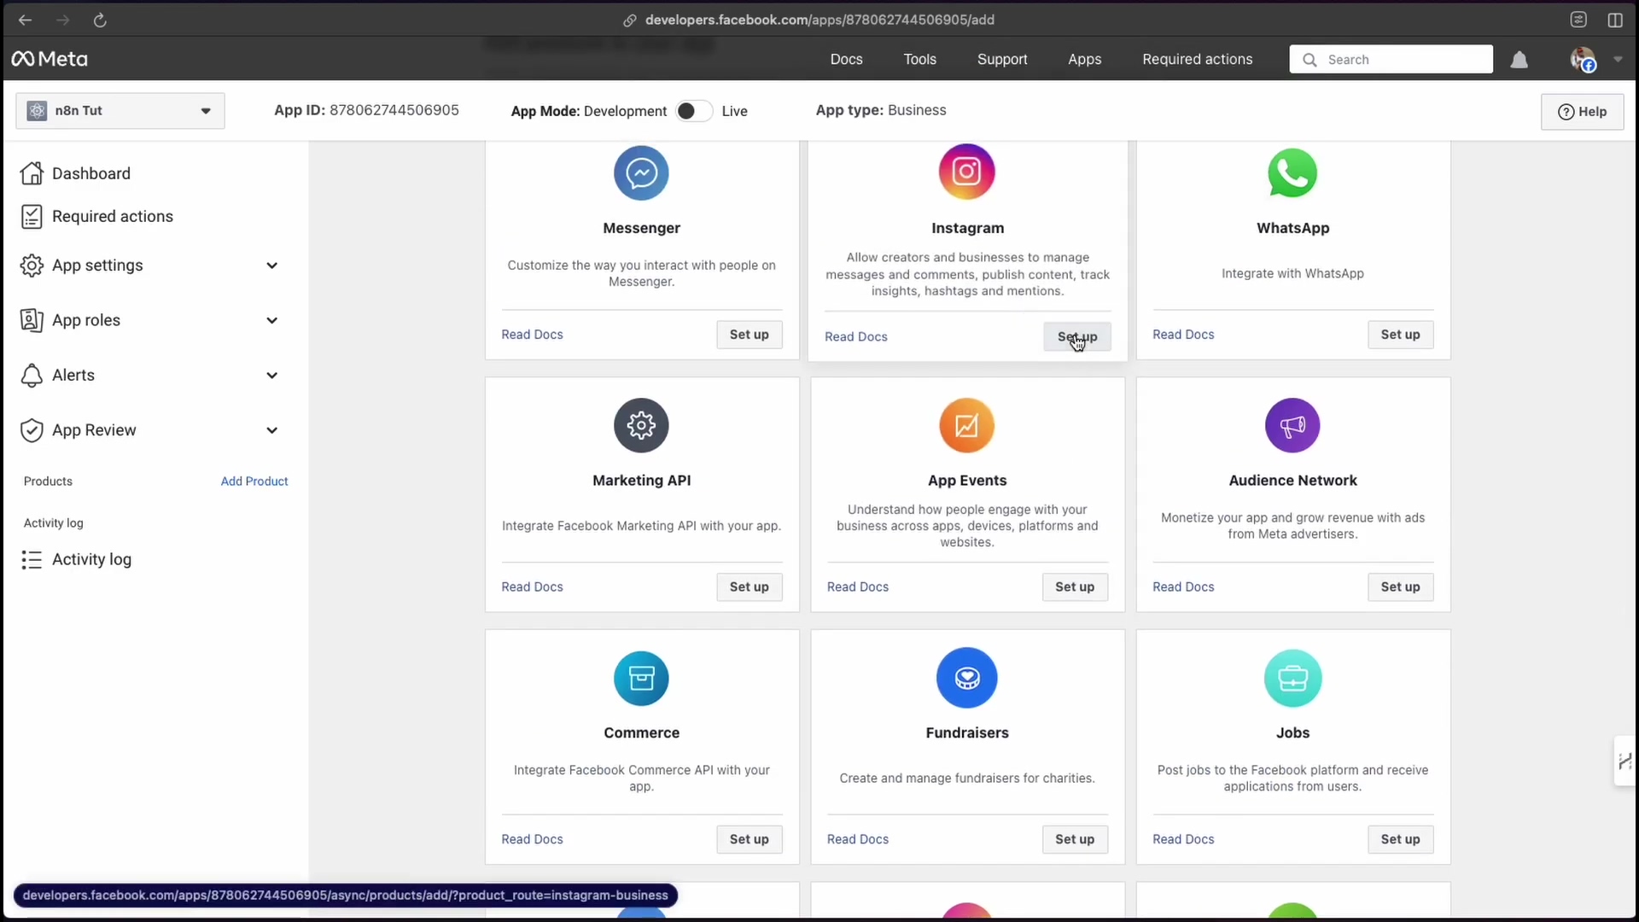The height and width of the screenshot is (922, 1639).
Task: Click the Messenger product icon
Action: 641,172
